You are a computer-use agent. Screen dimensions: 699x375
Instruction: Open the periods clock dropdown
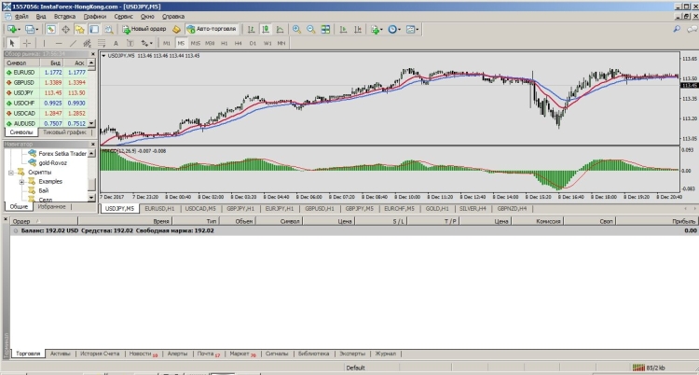click(393, 30)
